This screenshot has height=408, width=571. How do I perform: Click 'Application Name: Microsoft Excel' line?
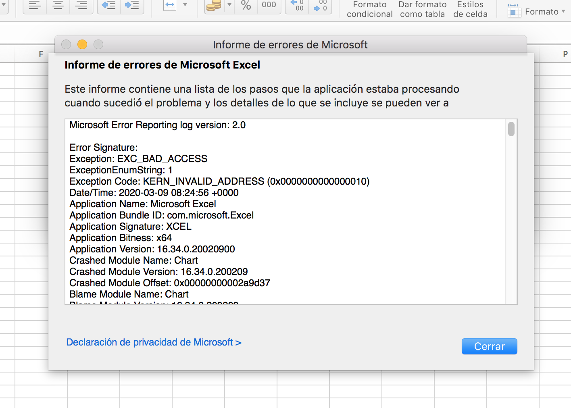point(143,204)
